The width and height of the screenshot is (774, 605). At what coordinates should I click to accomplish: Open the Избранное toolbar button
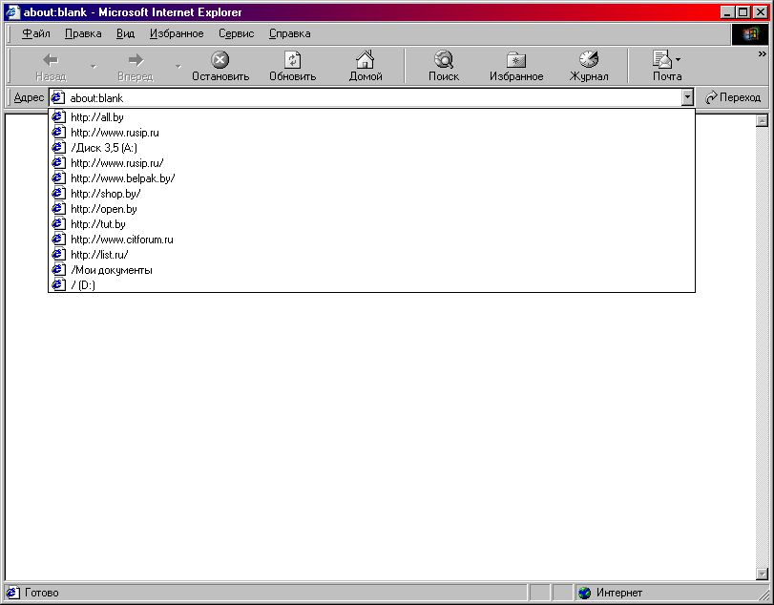click(x=516, y=66)
